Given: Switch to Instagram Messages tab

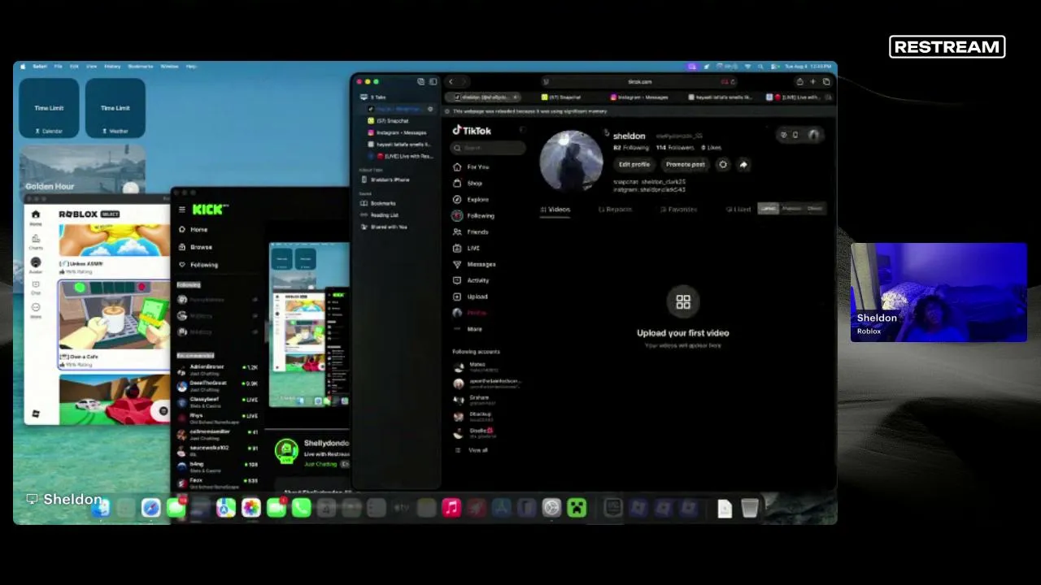Looking at the screenshot, I should pyautogui.click(x=641, y=97).
